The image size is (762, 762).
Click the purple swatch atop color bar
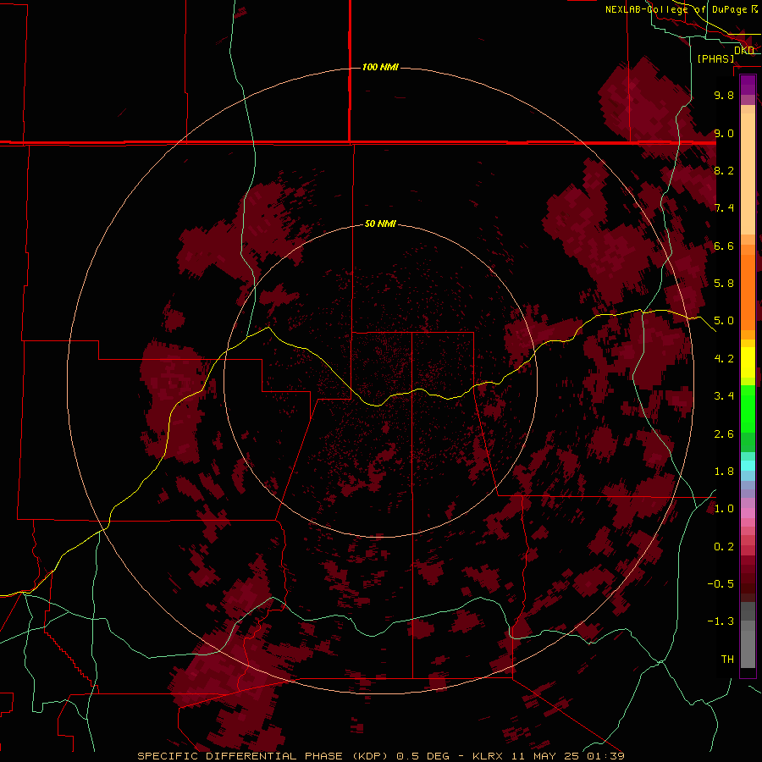tap(748, 85)
